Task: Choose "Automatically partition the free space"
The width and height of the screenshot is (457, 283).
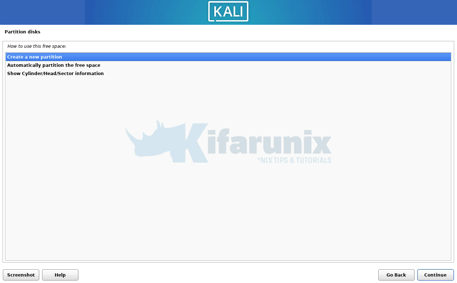Action: tap(54, 65)
